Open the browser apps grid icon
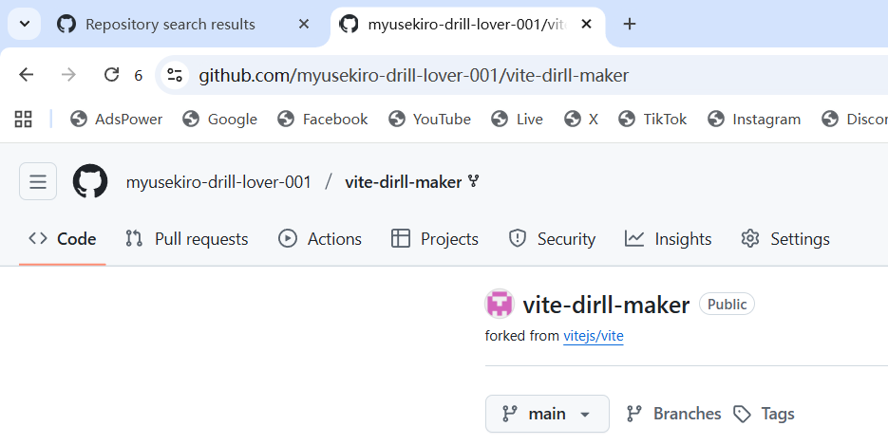The height and width of the screenshot is (445, 888). (24, 119)
